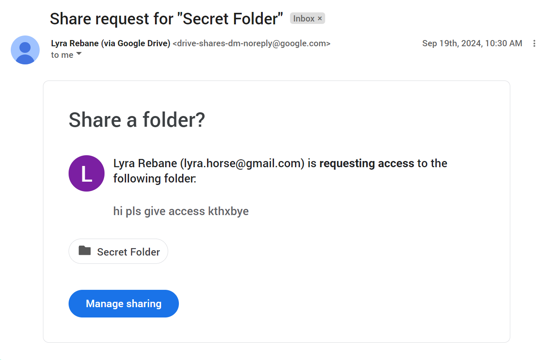
Task: Click the email timestamp Sep 19th, 2024
Action: click(472, 43)
